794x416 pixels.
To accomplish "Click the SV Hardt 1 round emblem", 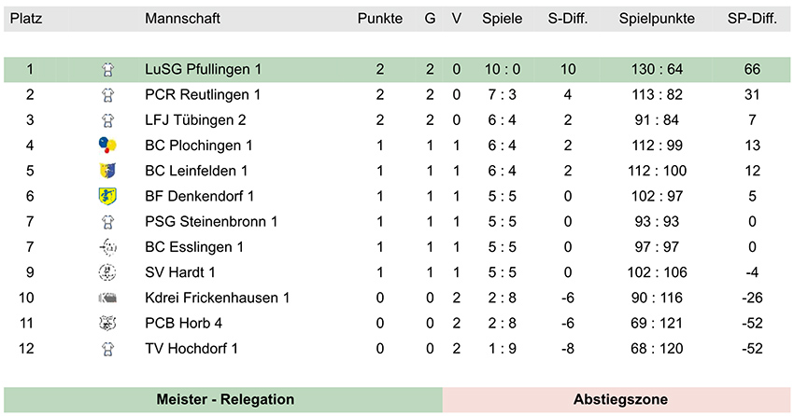I will click(107, 272).
